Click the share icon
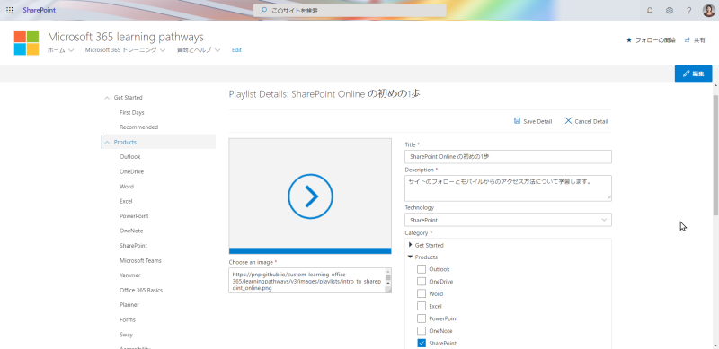Screen dimensions: 719x349 pos(688,40)
